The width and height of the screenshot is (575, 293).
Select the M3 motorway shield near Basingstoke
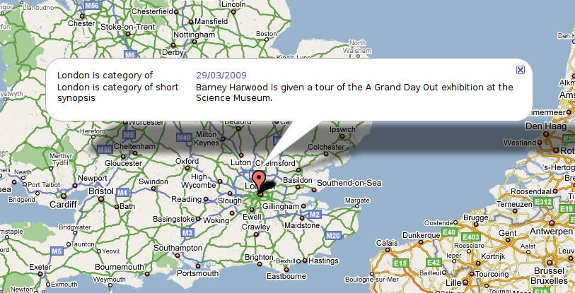tap(187, 232)
